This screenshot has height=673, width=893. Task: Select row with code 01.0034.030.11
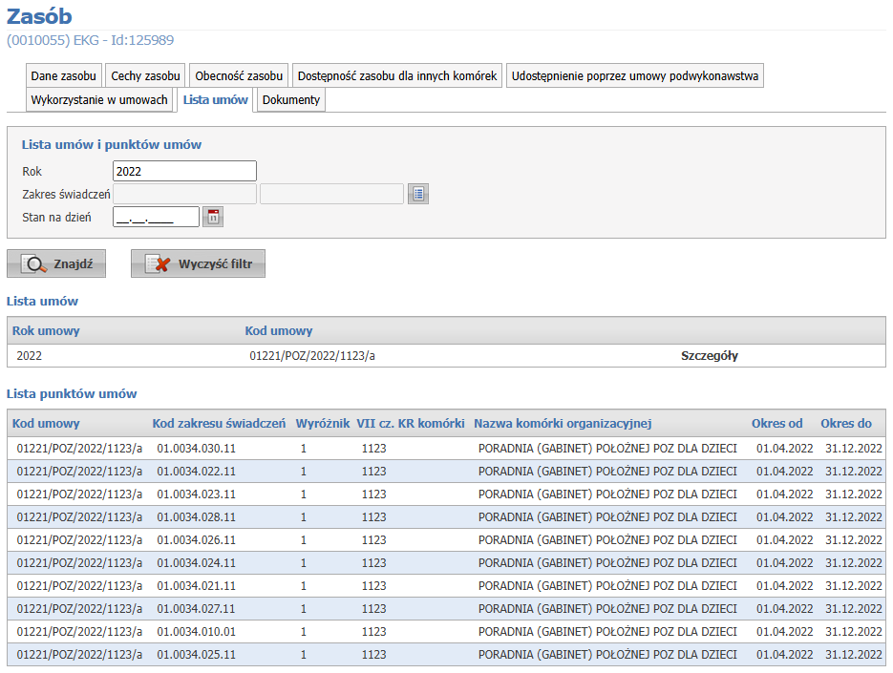pos(196,448)
